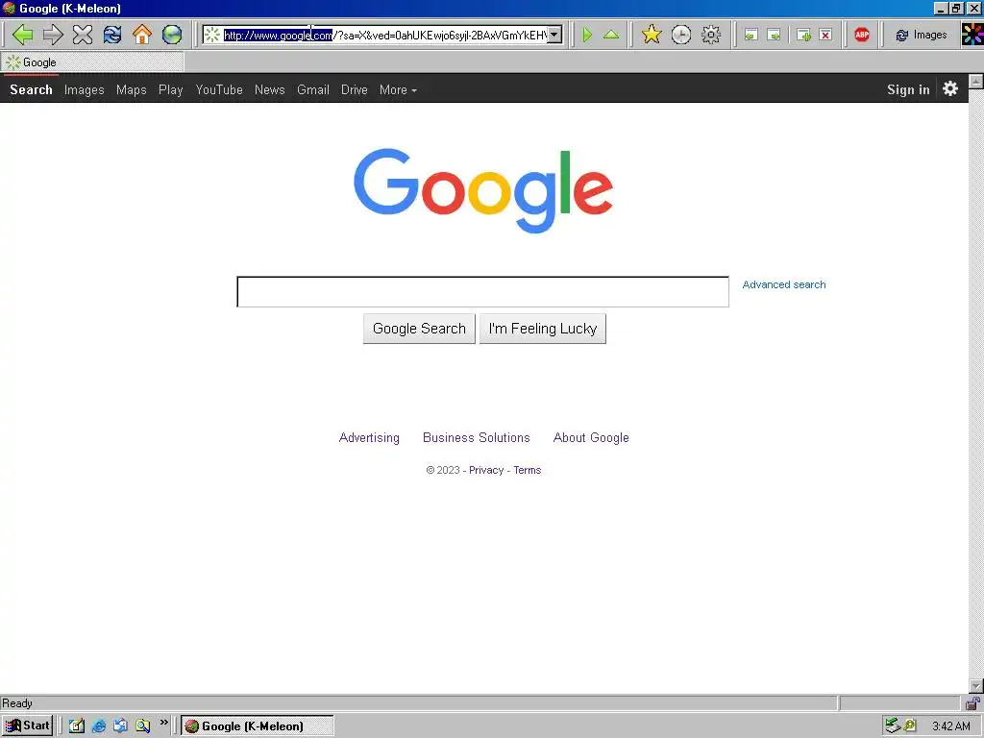Screen dimensions: 984x738
Task: Switch to next tab icon
Action: pyautogui.click(x=775, y=36)
